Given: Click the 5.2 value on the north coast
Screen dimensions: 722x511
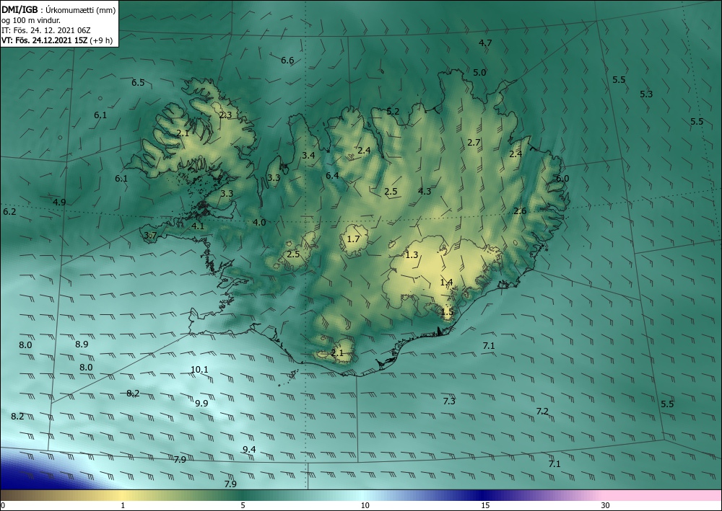Looking at the screenshot, I should (393, 112).
